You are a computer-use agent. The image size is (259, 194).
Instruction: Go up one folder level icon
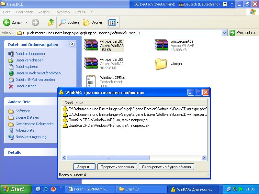pos(51,22)
